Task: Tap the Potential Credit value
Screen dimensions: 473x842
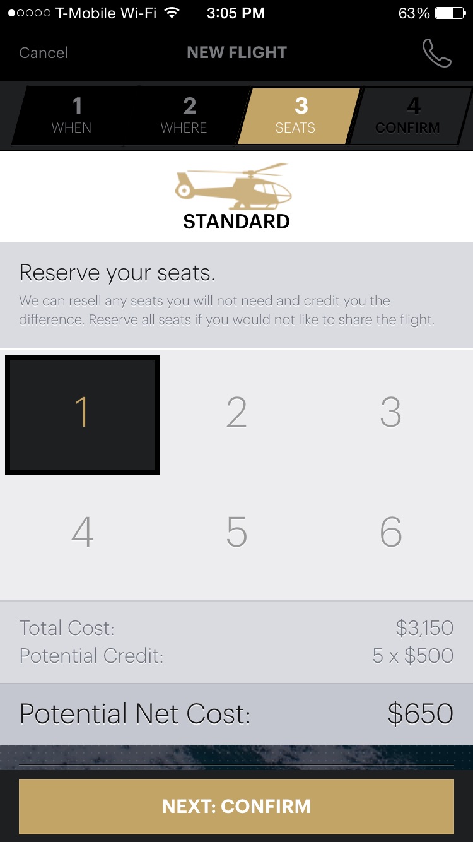Action: click(413, 656)
